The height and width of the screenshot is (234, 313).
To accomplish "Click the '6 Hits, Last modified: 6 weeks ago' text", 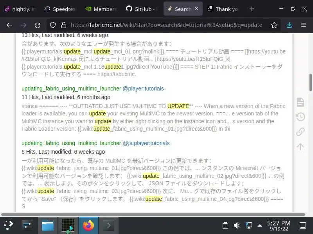I will (x=63, y=152).
